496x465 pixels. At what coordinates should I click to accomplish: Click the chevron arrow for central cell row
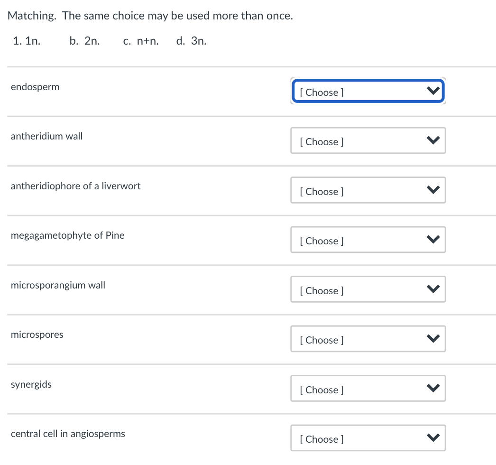pos(432,438)
